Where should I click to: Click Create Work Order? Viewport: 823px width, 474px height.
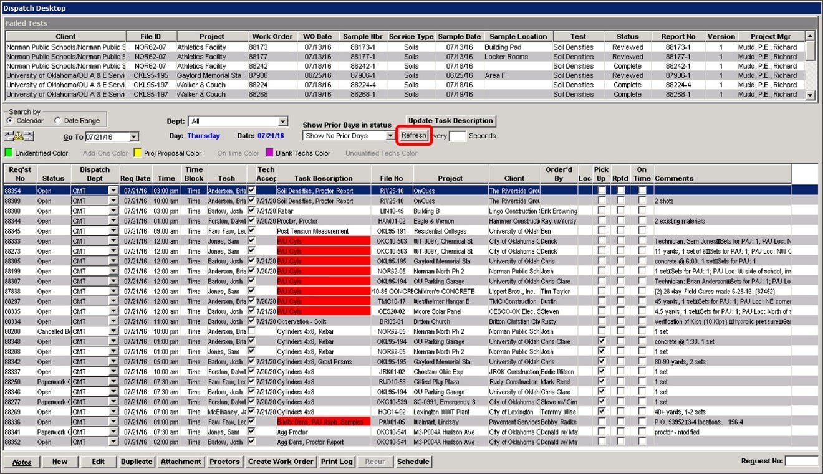pyautogui.click(x=281, y=462)
